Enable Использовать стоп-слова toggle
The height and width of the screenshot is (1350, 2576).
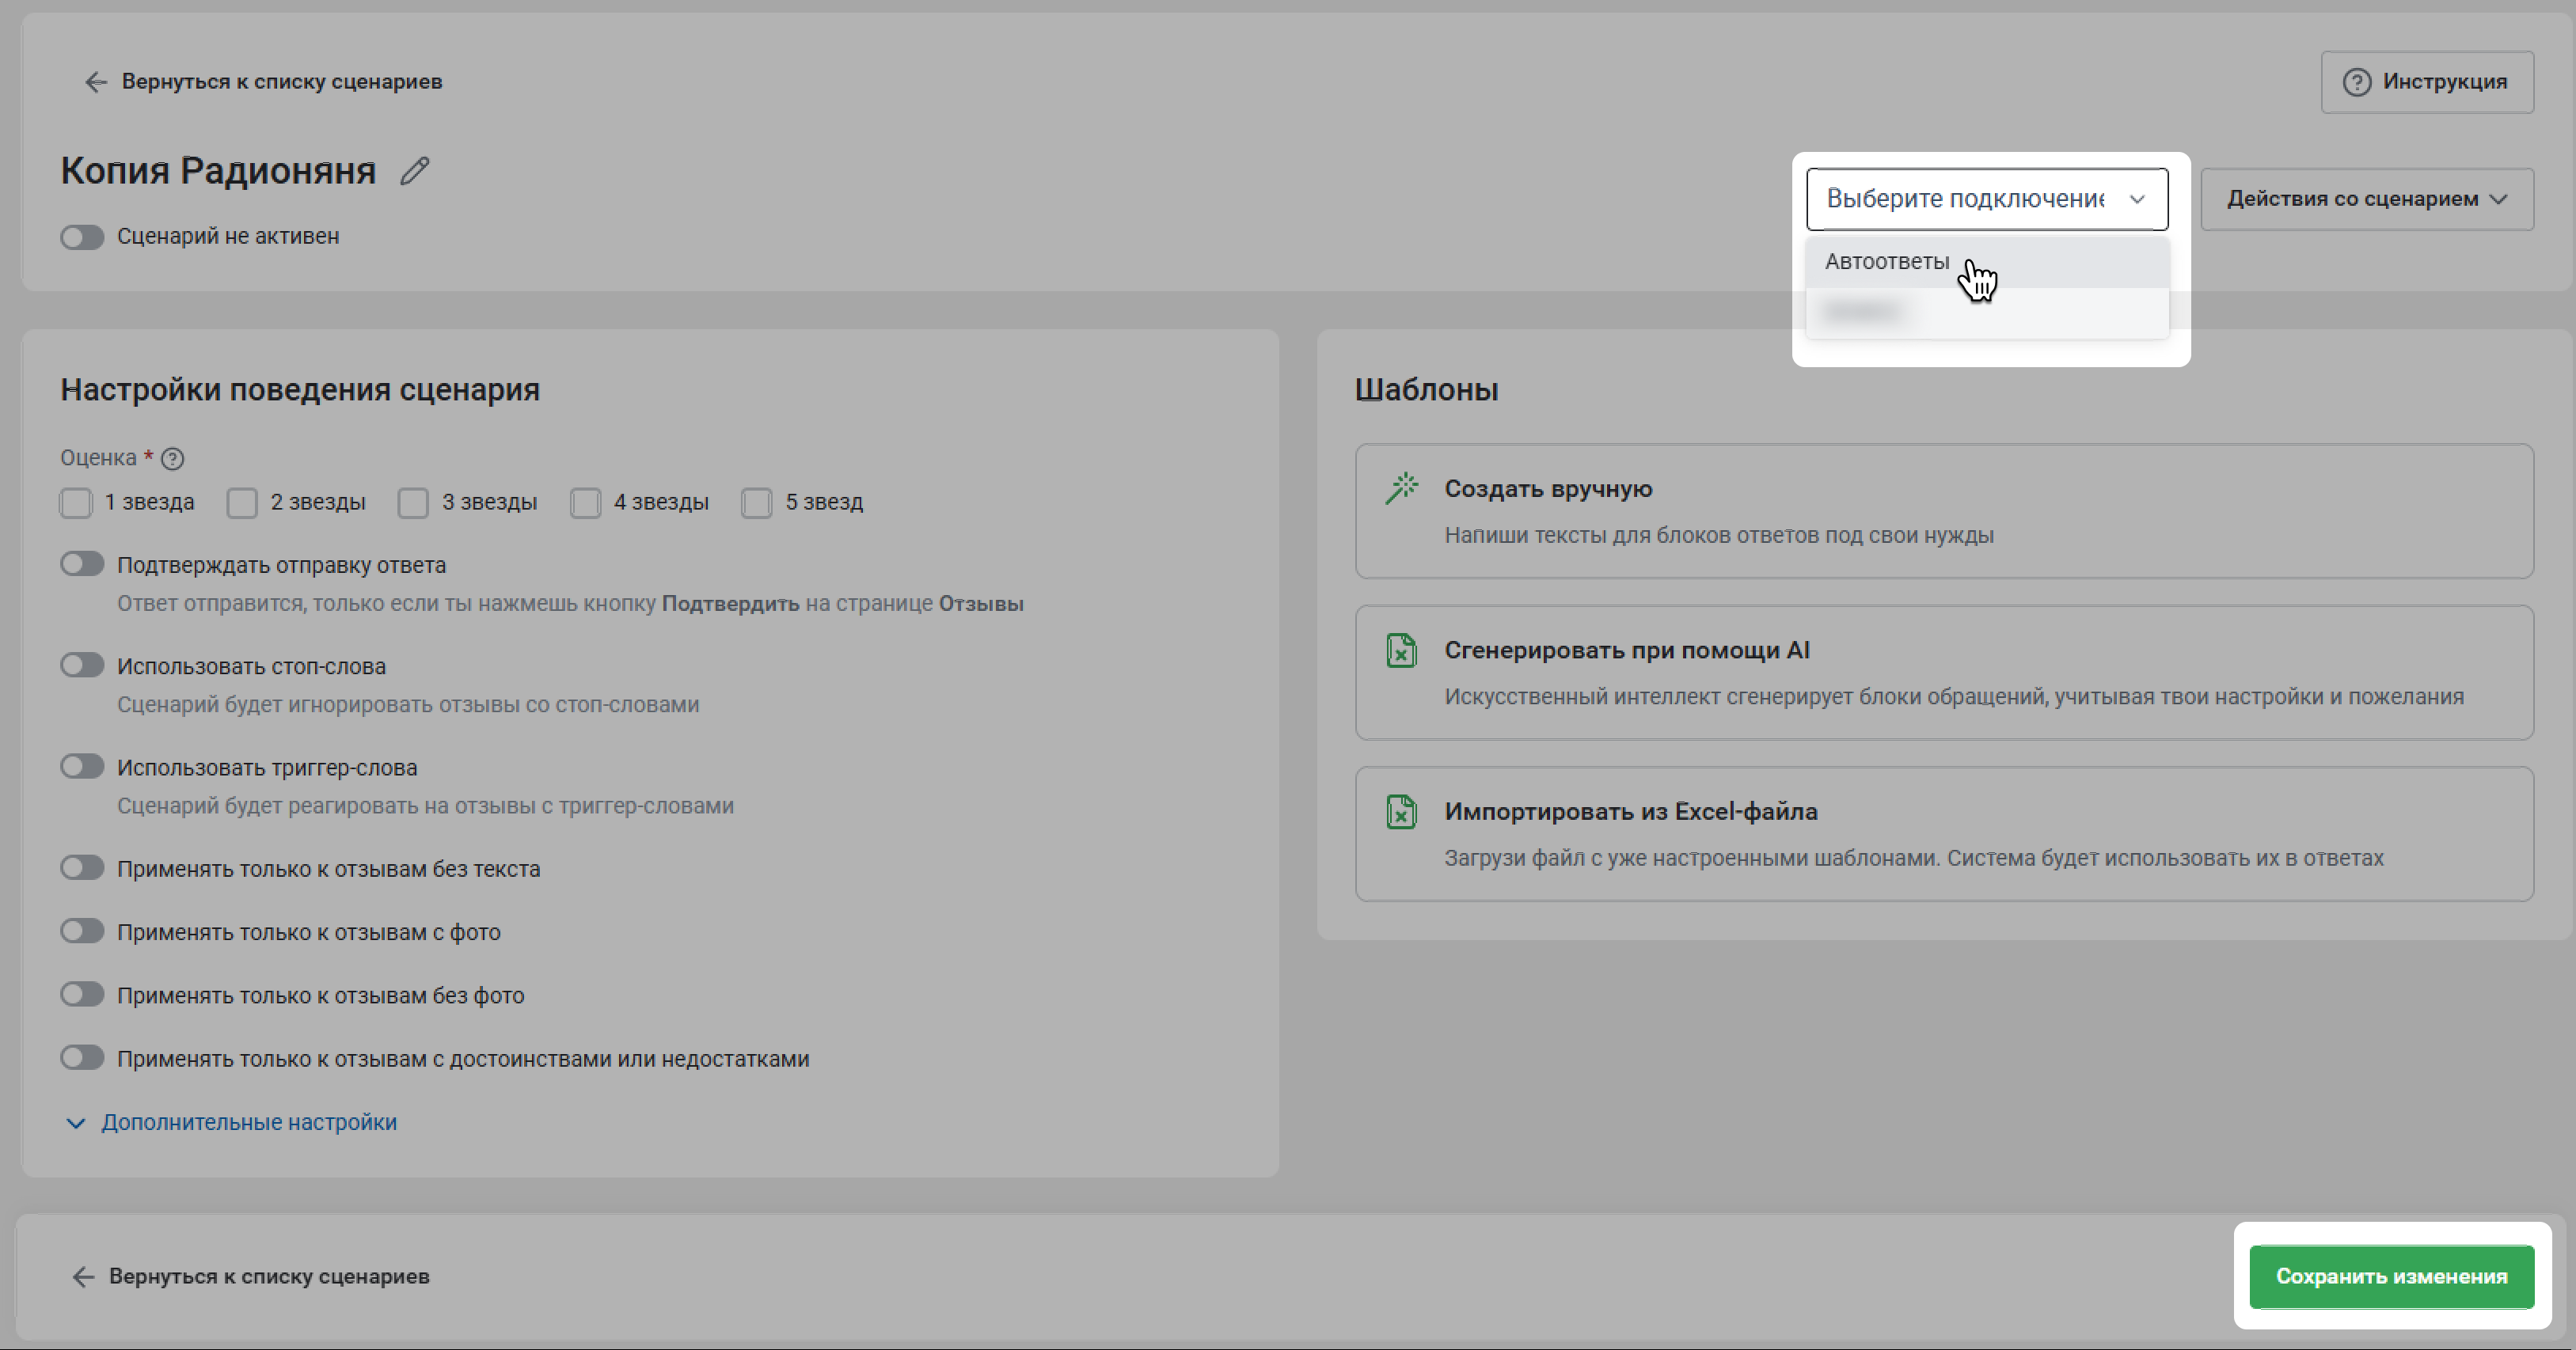82,666
